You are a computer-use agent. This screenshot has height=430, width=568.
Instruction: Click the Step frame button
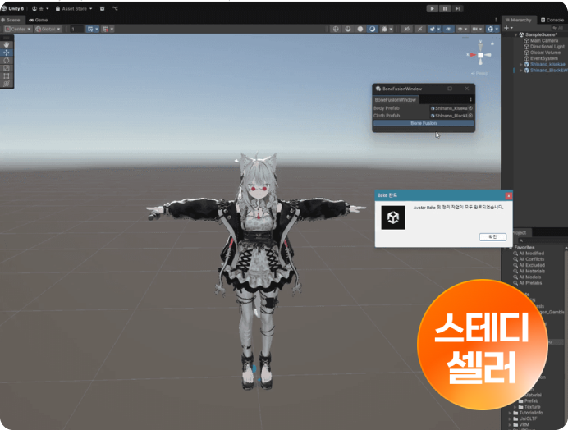pos(456,8)
